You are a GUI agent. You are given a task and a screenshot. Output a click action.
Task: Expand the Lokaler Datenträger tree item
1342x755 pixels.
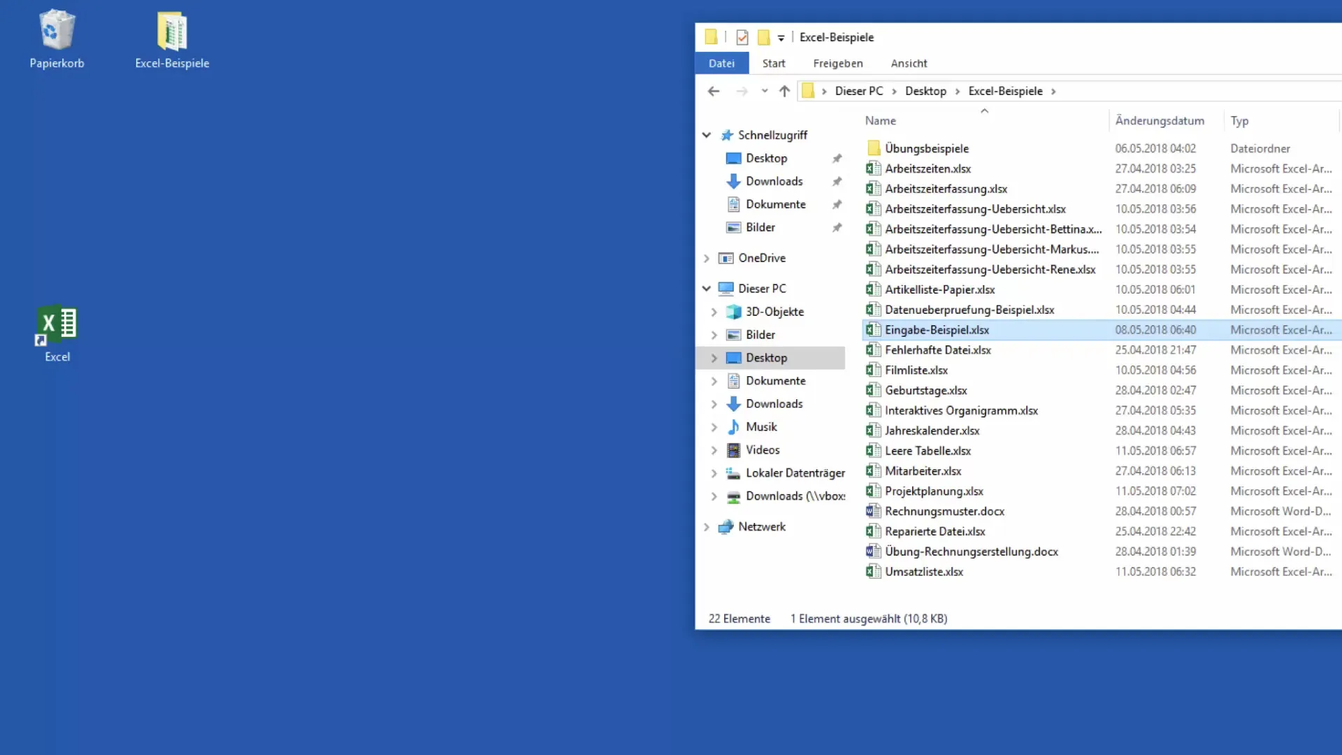tap(714, 473)
